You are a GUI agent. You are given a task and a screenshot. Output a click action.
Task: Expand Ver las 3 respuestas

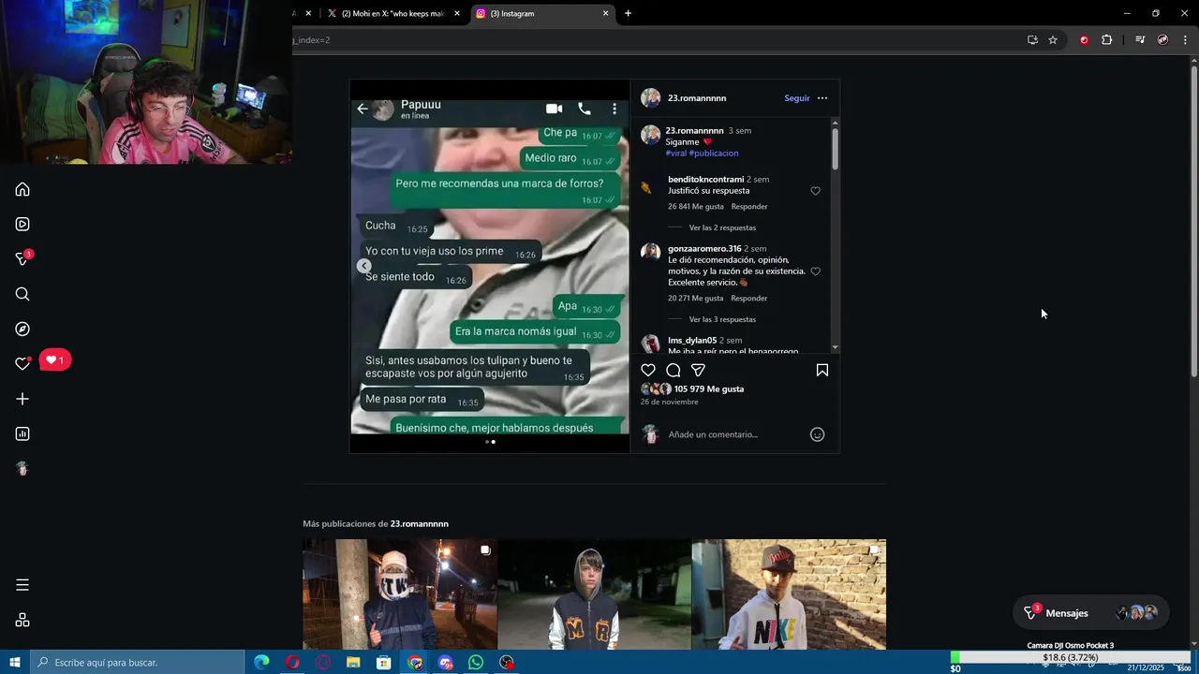pyautogui.click(x=722, y=319)
